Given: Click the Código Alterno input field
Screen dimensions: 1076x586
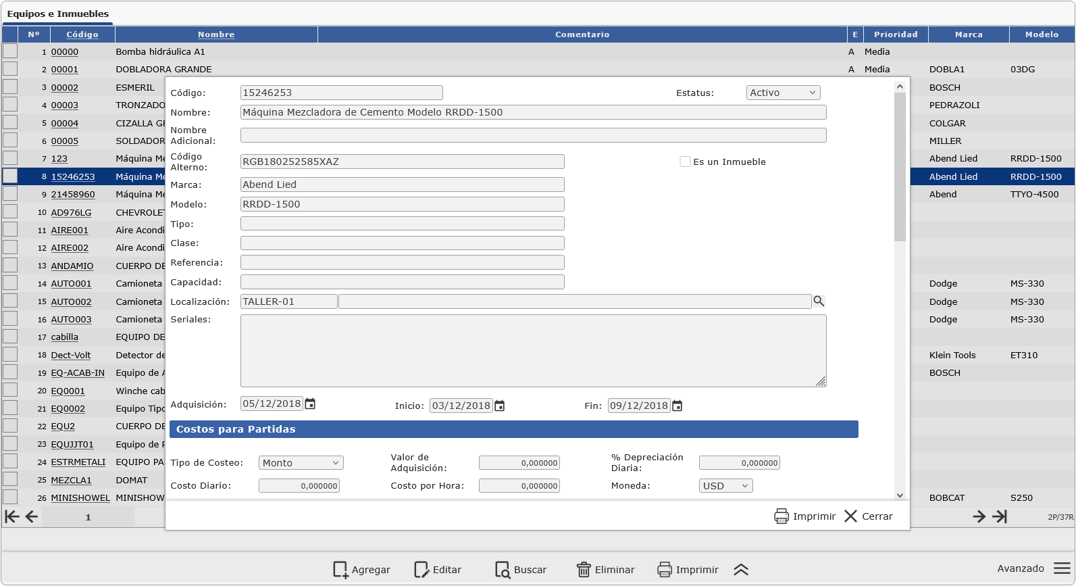Looking at the screenshot, I should pos(403,162).
